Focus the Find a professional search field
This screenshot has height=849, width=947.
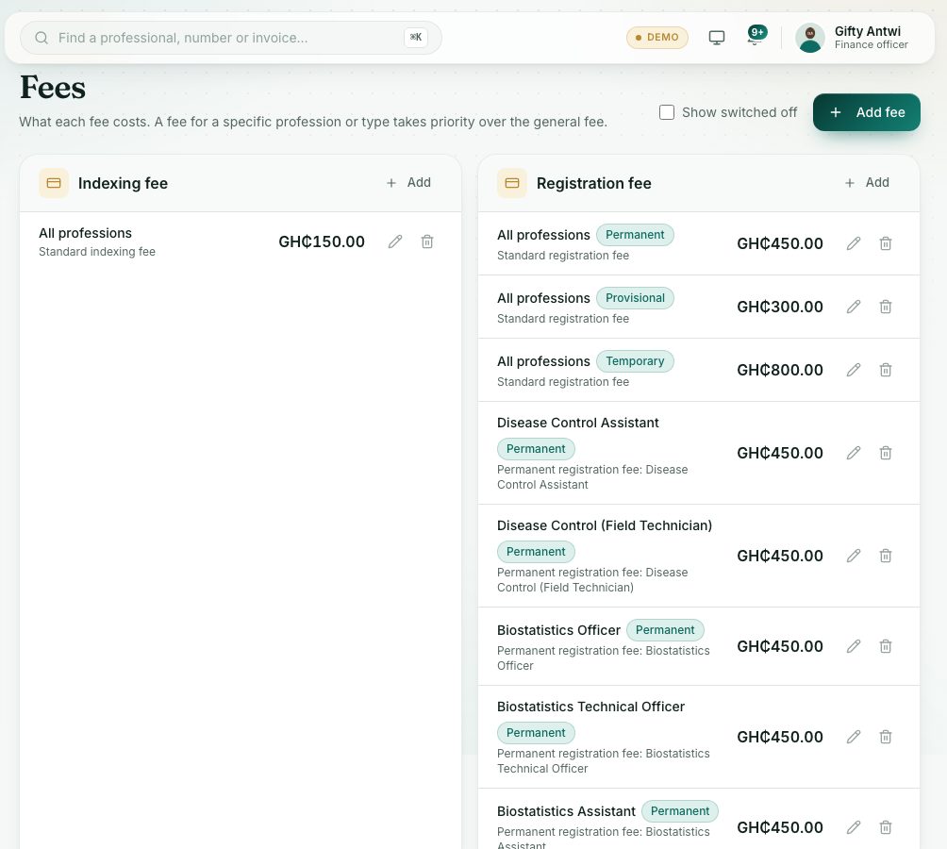(x=231, y=38)
